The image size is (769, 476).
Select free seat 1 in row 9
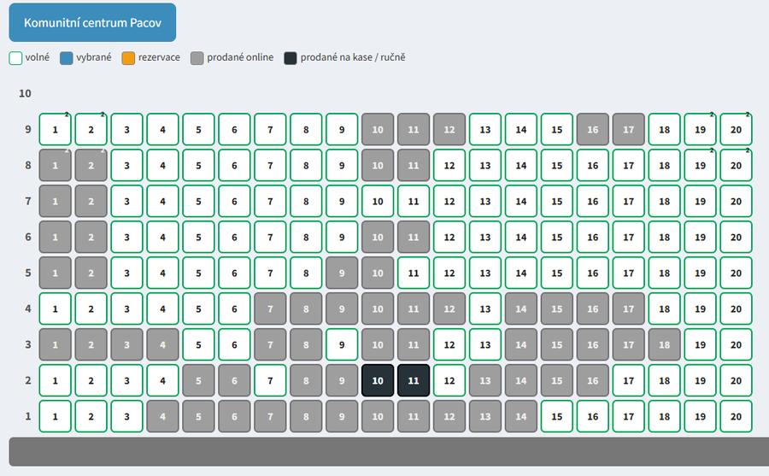pos(55,130)
